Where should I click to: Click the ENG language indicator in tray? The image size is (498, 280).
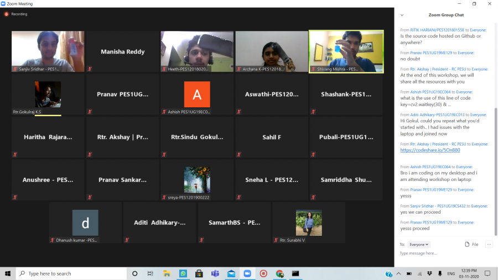point(452,273)
